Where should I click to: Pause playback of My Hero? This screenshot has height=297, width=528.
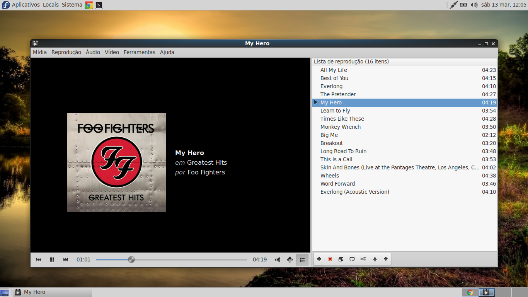click(x=52, y=259)
